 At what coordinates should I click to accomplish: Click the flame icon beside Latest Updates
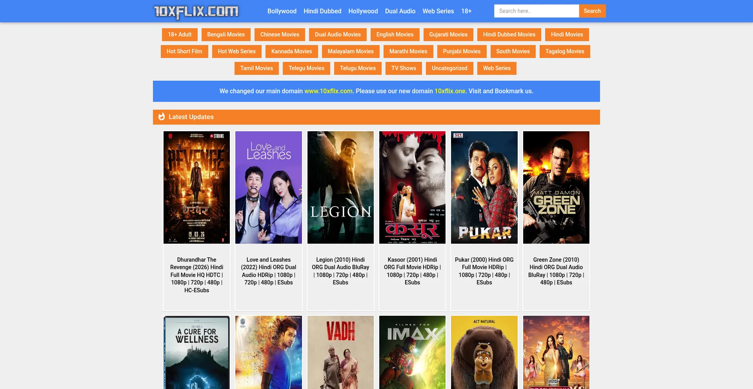point(161,117)
